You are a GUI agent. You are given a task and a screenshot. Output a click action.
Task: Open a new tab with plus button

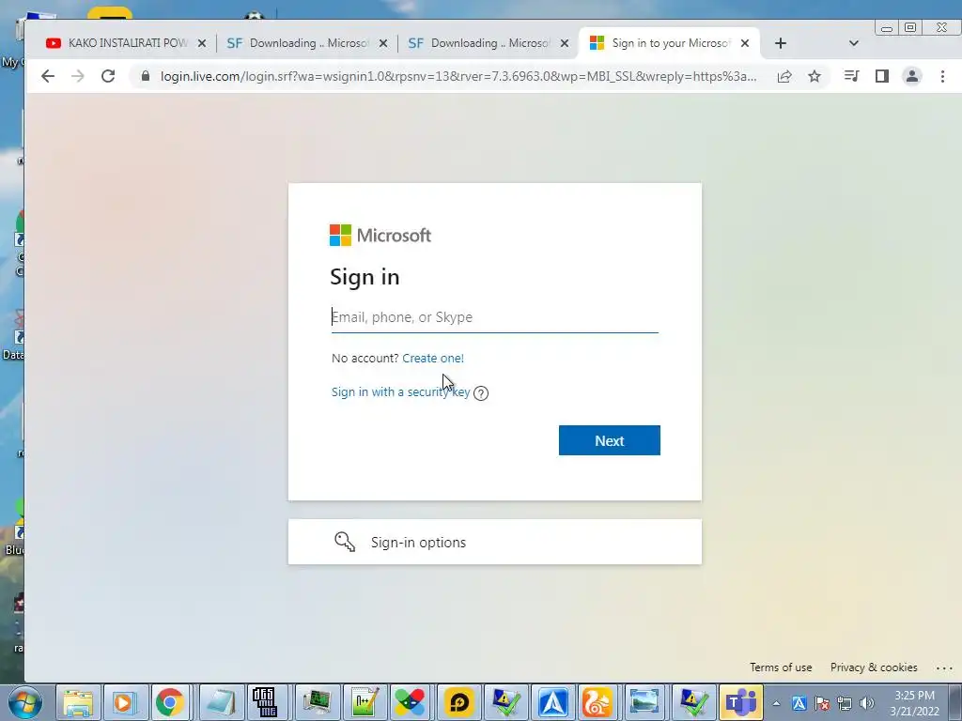(x=781, y=43)
